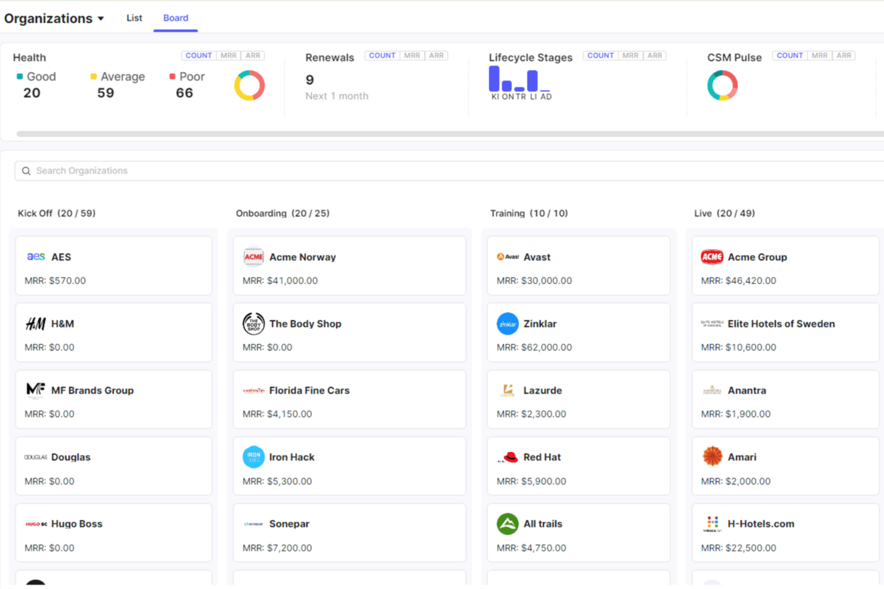Click the CSM Pulse donut chart
Screen dimensions: 884x589
click(723, 85)
